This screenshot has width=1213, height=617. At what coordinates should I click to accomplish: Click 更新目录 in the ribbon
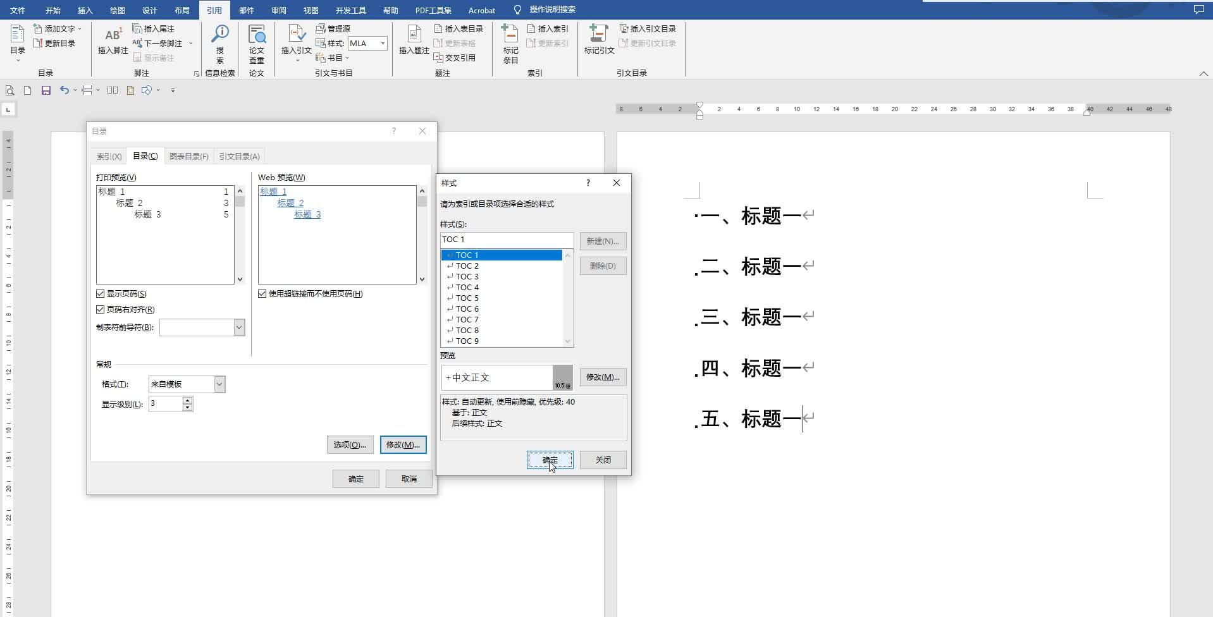pos(54,43)
